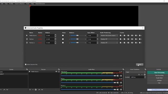Mute the Mic/Aux 2 speaker icon in mixer
Viewport: 168px width, 94px height.
point(118,90)
